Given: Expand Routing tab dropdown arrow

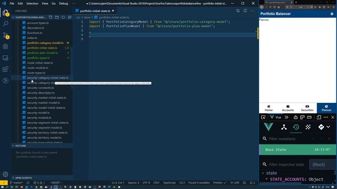Looking at the screenshot, I should click(x=328, y=127).
